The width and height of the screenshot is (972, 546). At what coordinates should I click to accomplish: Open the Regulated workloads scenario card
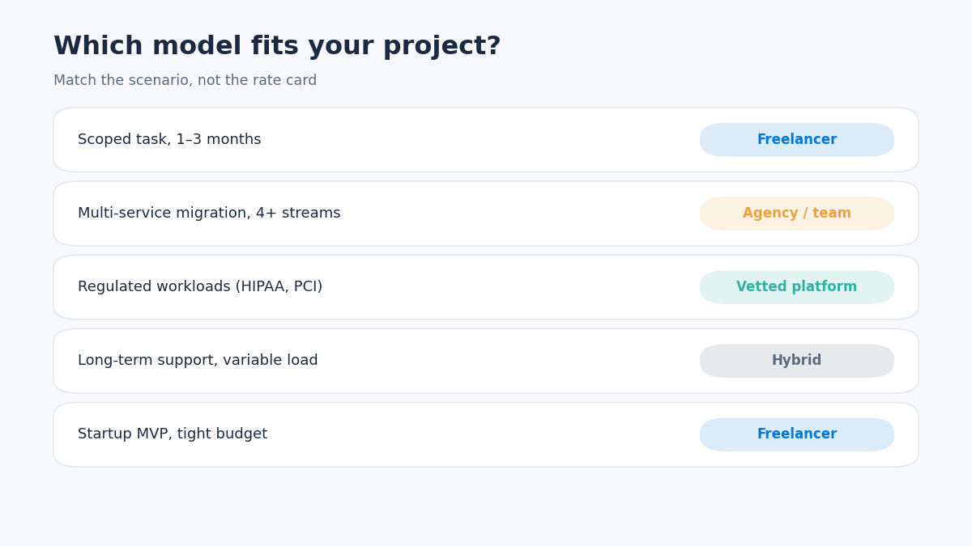click(486, 287)
